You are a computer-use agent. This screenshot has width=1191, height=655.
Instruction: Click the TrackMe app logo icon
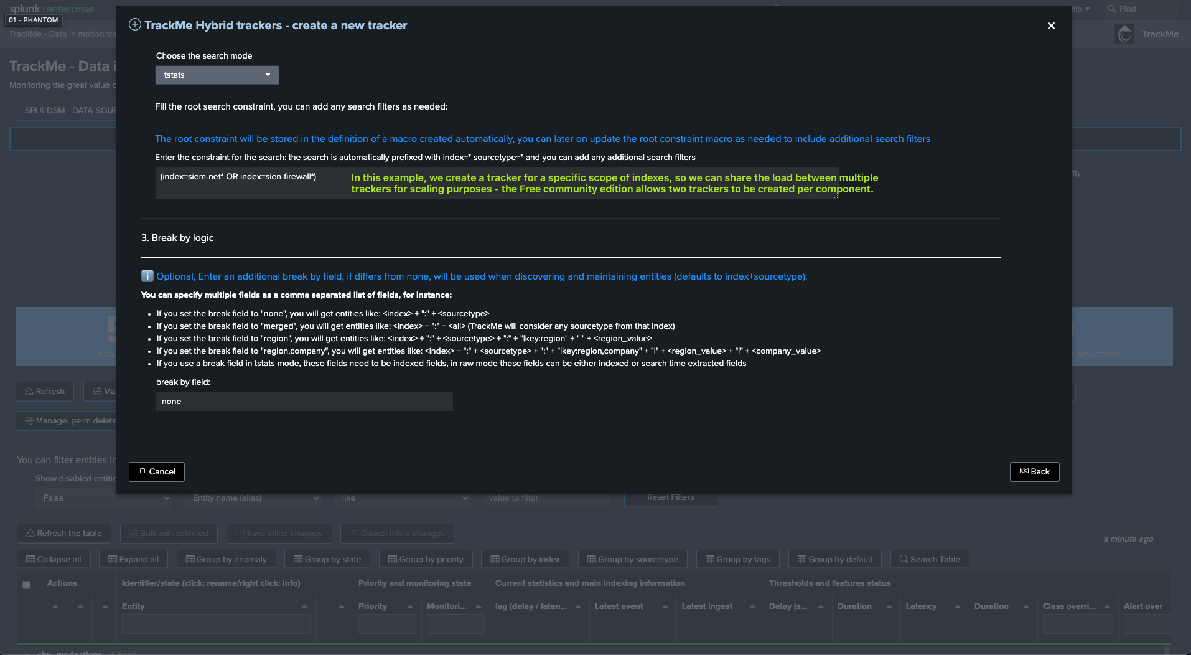[1124, 34]
